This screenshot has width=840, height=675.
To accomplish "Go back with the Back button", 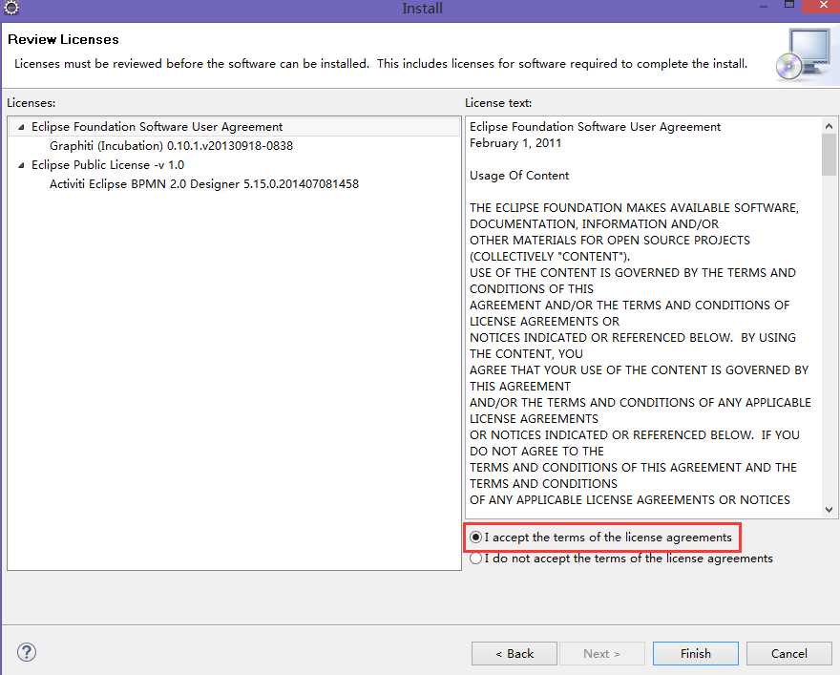I will click(x=514, y=654).
